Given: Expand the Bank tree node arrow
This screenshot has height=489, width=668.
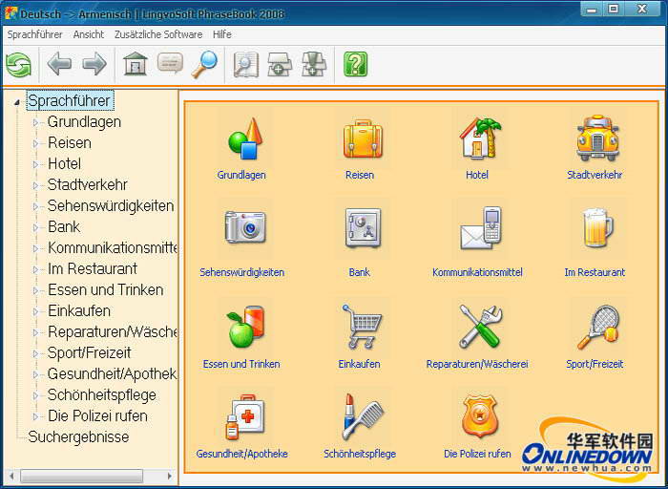Looking at the screenshot, I should (x=36, y=227).
